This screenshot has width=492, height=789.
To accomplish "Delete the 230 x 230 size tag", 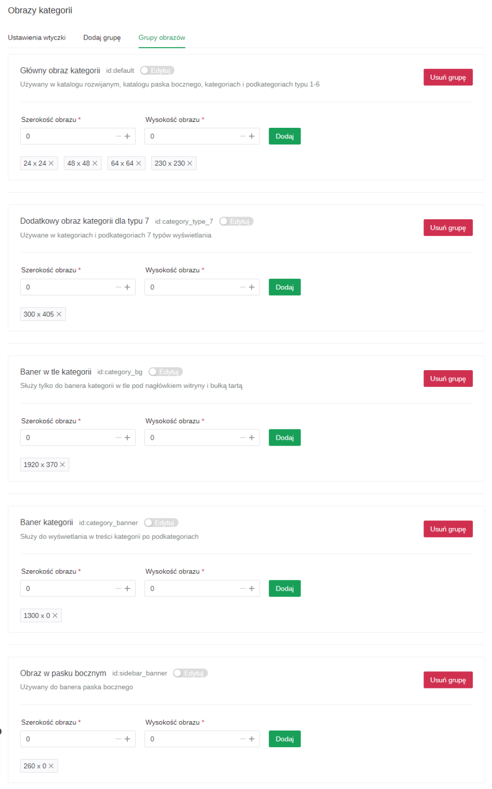I will [190, 163].
